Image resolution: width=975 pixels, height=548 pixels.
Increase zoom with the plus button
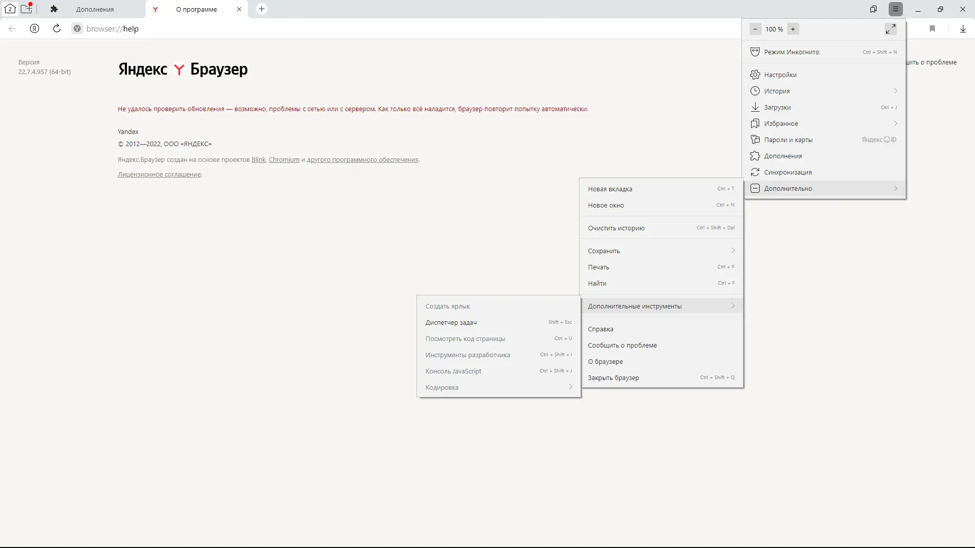click(793, 29)
